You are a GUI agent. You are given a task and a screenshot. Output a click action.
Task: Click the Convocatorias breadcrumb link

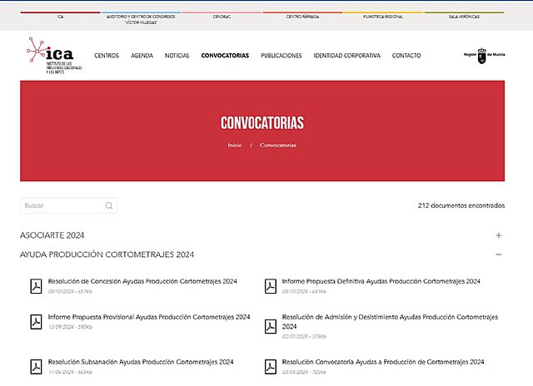click(278, 146)
